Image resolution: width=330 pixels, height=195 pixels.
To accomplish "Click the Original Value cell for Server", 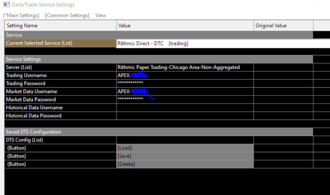I will coord(283,67).
